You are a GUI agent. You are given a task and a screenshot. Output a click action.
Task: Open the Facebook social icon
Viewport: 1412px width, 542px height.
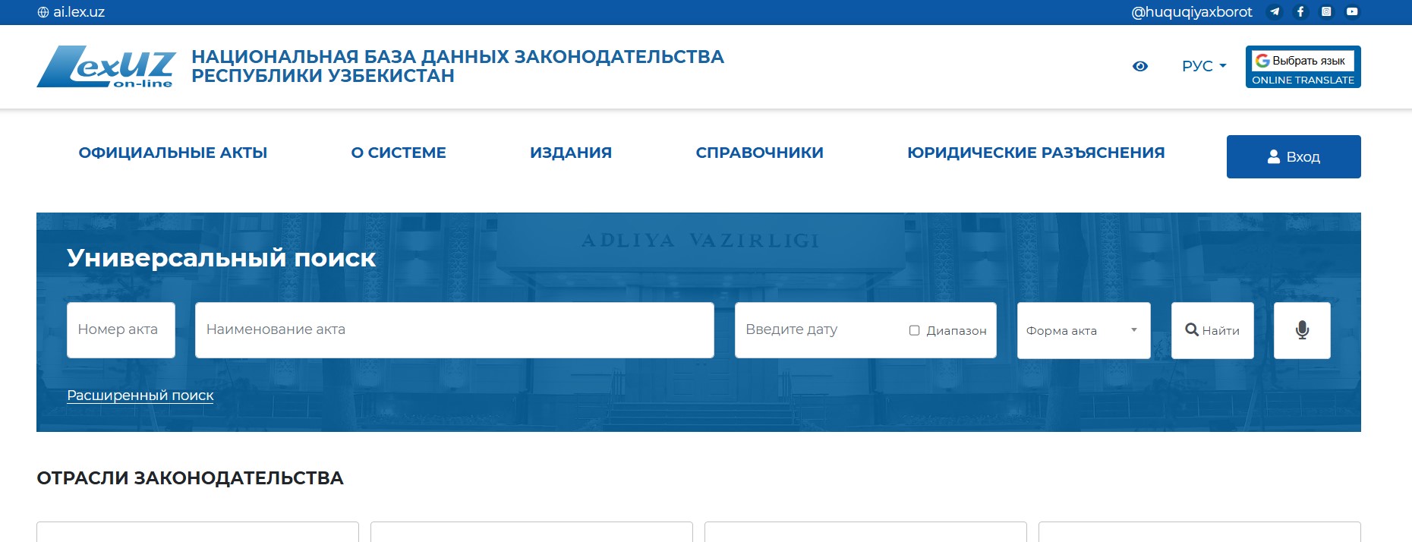[x=1300, y=11]
